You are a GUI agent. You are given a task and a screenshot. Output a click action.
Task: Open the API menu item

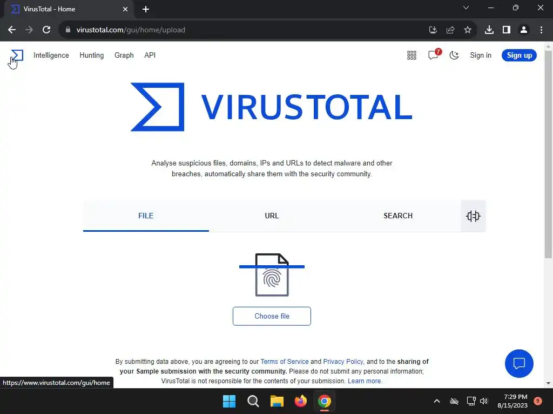point(150,56)
